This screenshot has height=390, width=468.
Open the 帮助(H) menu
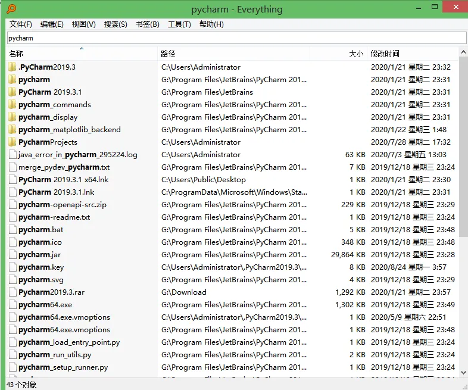pyautogui.click(x=211, y=24)
